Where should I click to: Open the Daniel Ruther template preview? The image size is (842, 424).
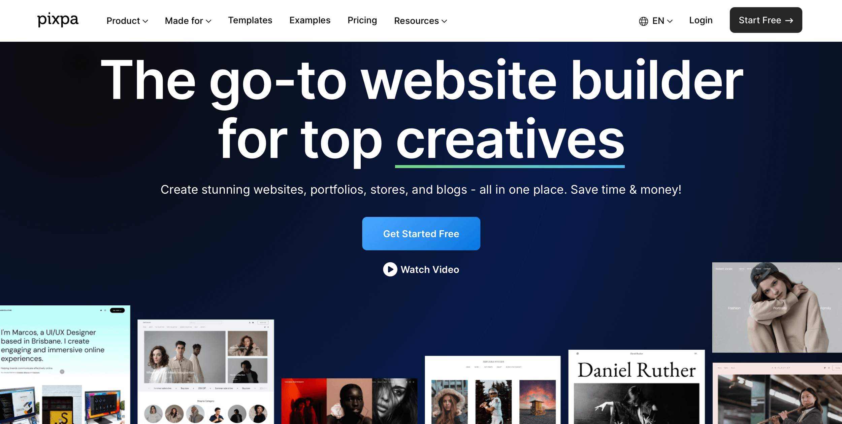point(636,387)
